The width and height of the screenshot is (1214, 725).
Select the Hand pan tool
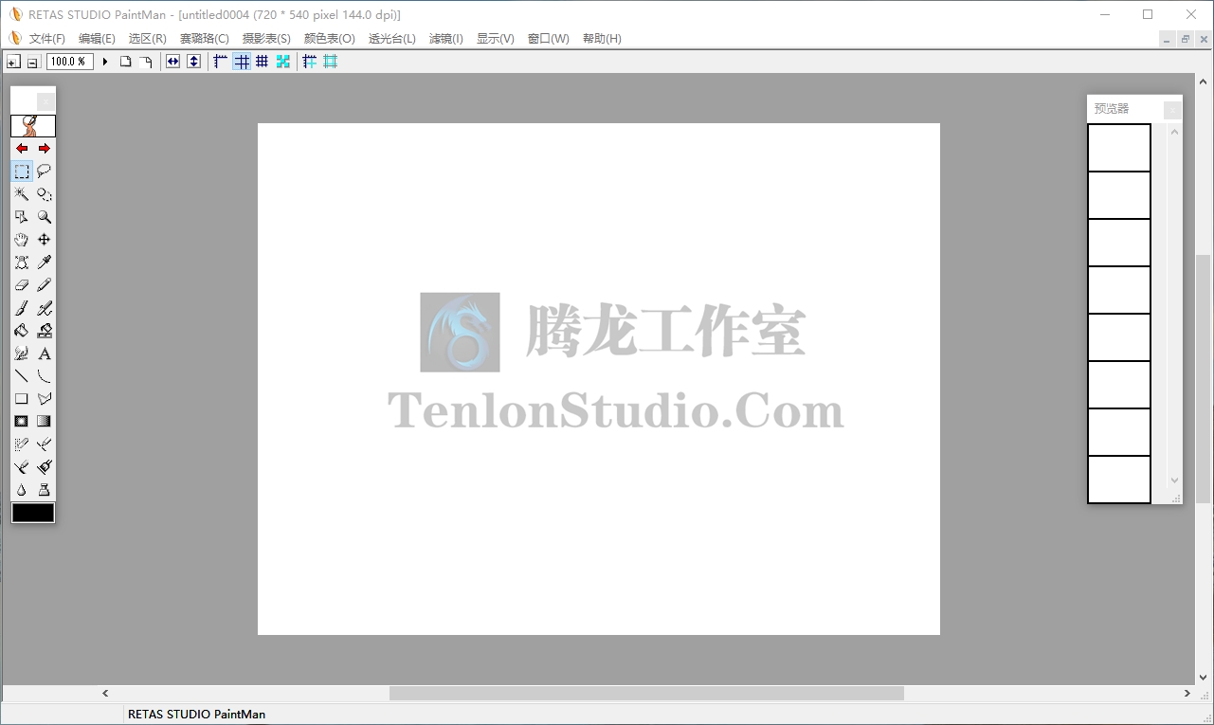[x=21, y=239]
